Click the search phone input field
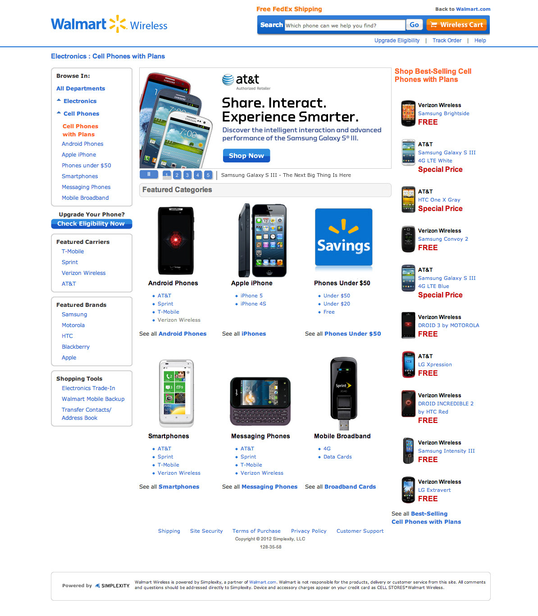538x616 pixels. [345, 25]
